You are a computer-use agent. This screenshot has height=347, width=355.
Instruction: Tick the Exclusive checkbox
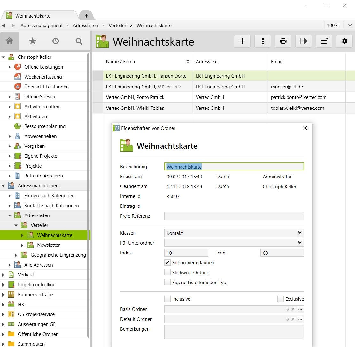[x=281, y=299]
